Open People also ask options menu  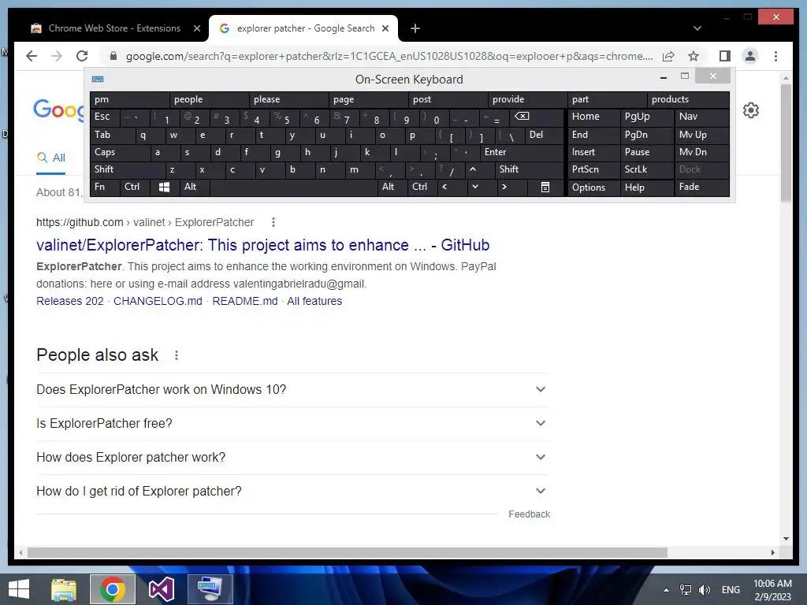click(177, 355)
